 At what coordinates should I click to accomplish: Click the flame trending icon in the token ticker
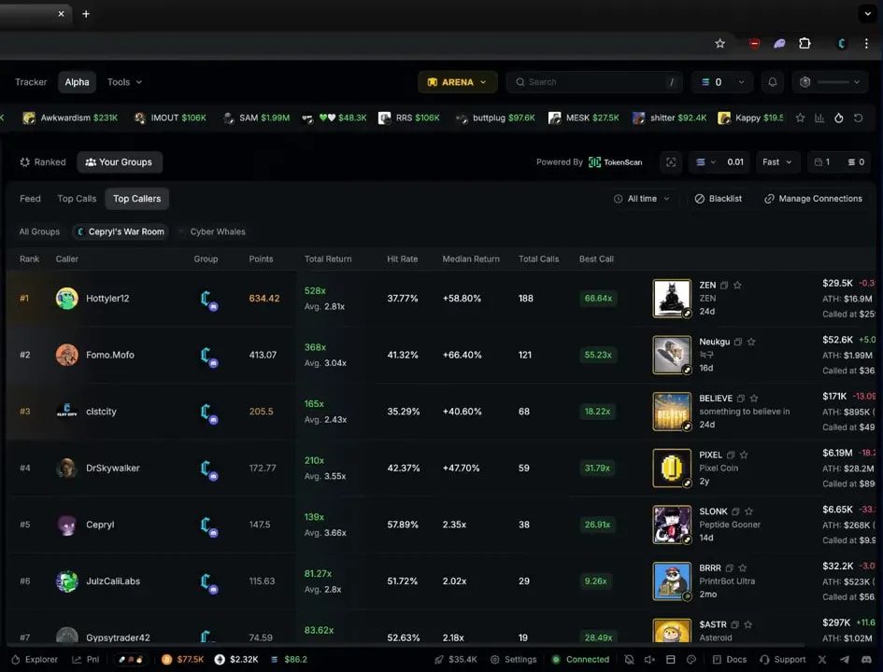(x=839, y=118)
